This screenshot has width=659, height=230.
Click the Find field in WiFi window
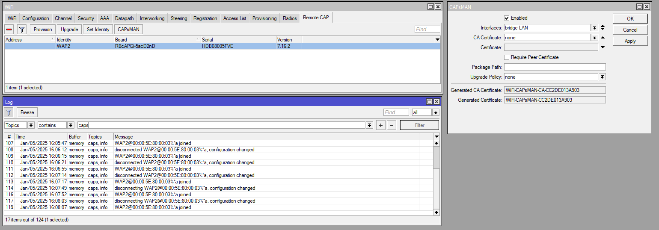tap(427, 29)
